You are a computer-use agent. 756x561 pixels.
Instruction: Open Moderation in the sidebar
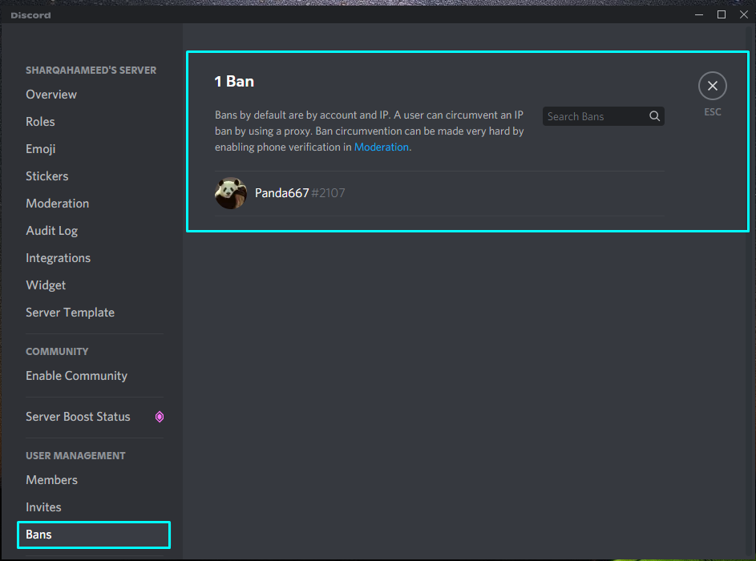57,204
